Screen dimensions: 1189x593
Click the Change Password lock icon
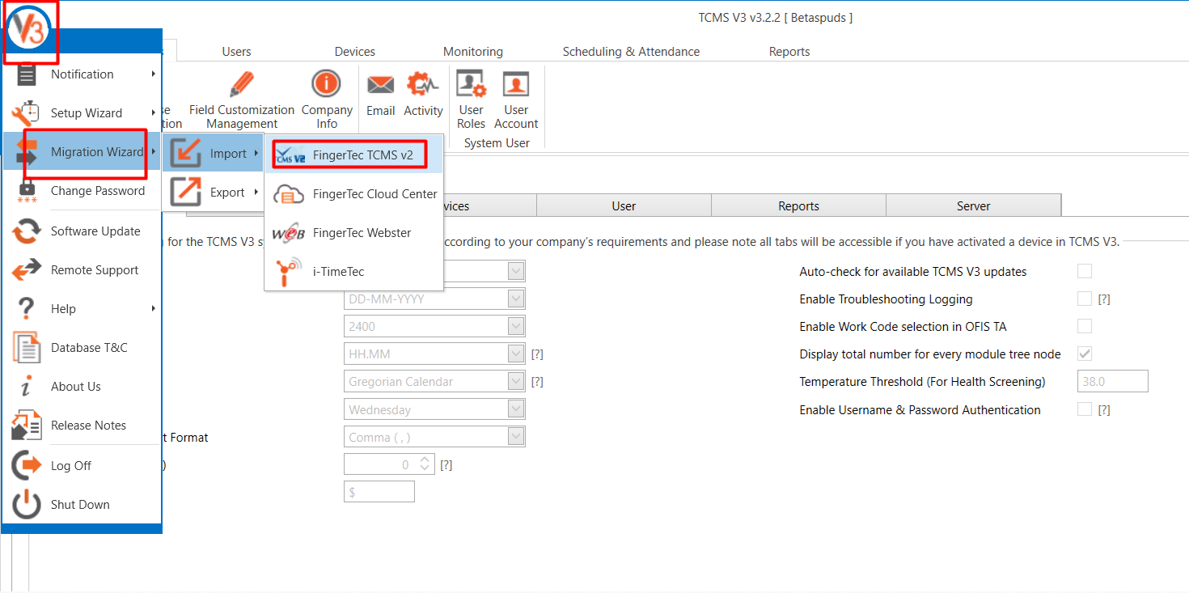tap(27, 191)
